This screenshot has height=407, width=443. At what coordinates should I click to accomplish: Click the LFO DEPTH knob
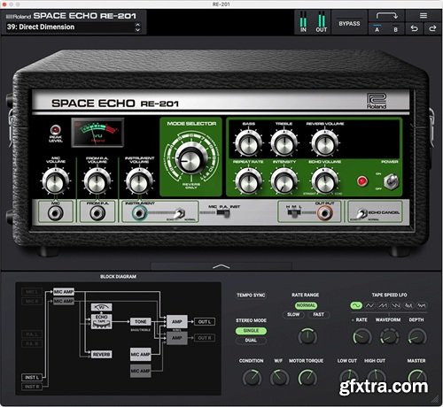click(416, 336)
